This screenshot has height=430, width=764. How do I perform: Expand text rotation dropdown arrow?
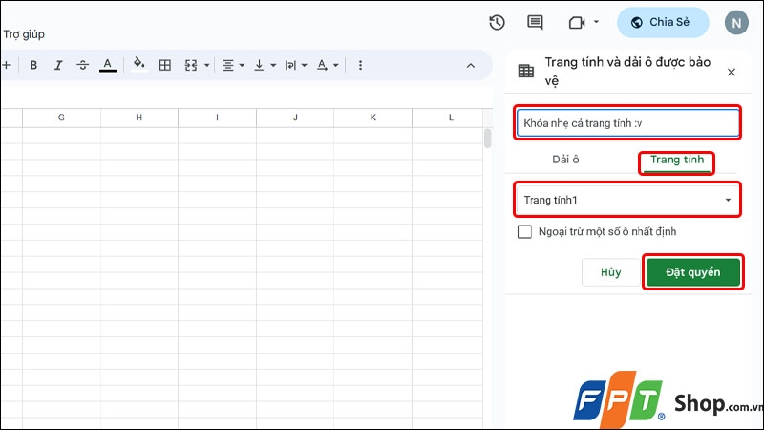pos(336,65)
